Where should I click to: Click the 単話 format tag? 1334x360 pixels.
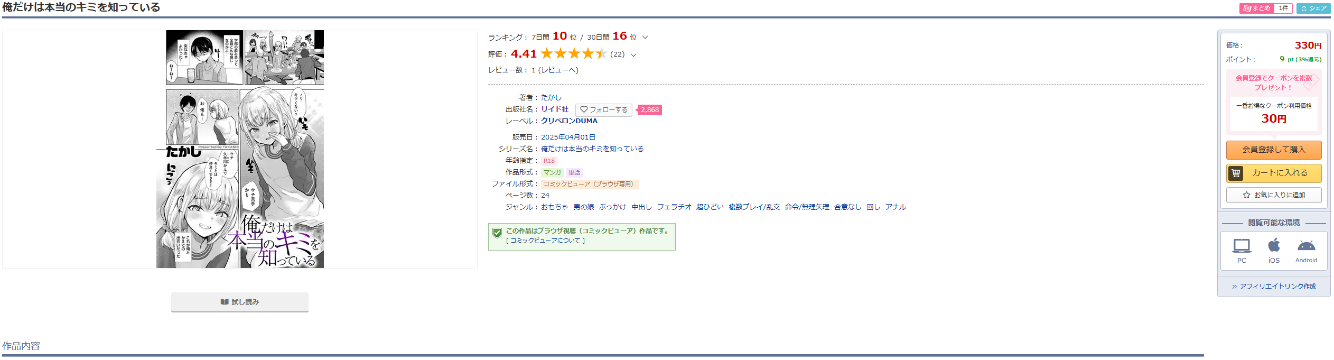tap(574, 172)
